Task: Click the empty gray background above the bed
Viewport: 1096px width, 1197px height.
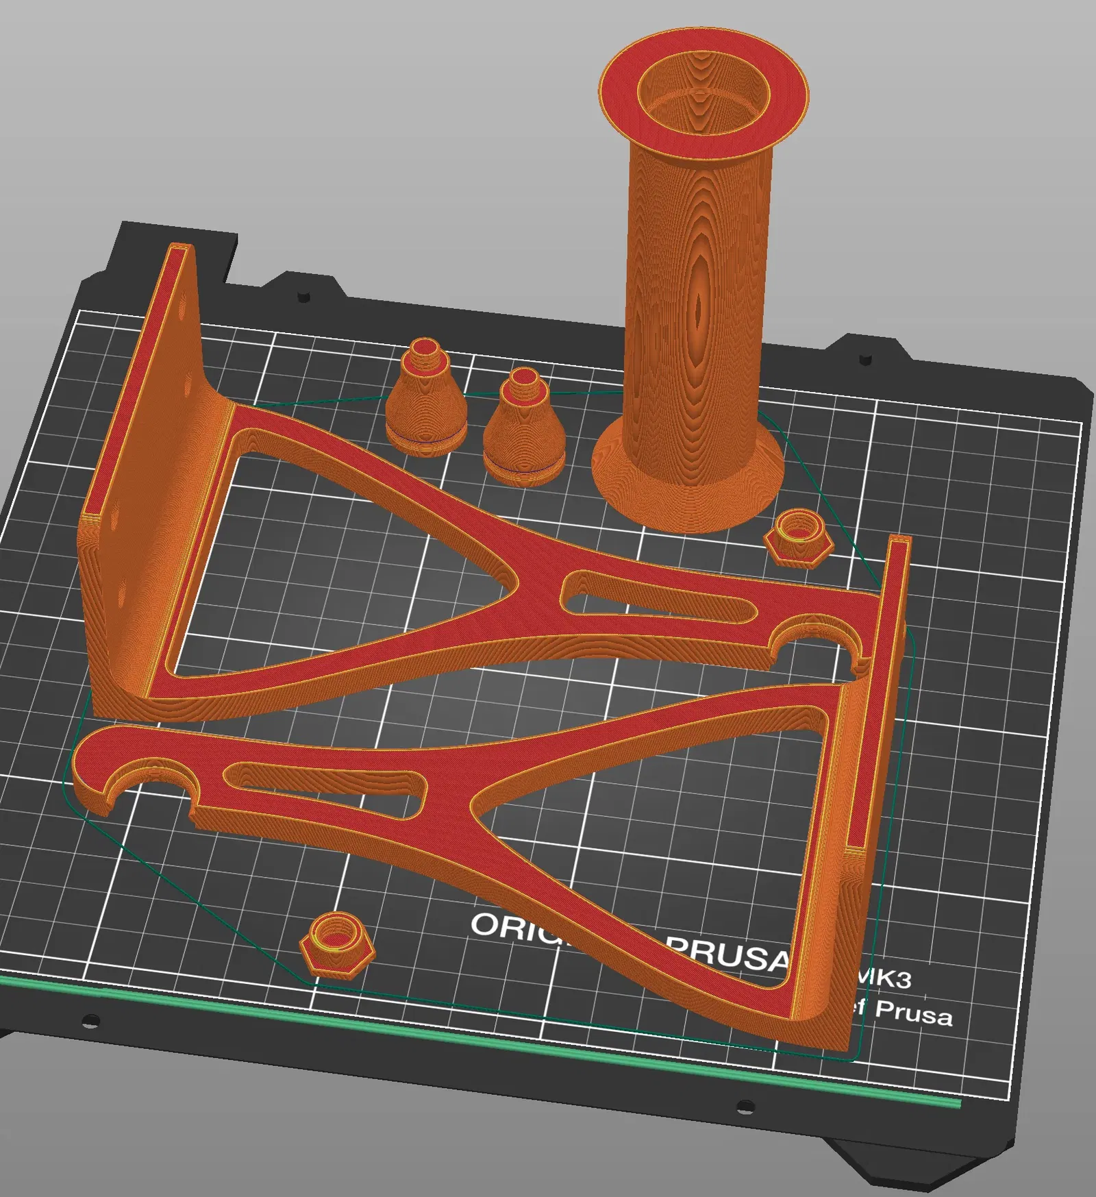Action: 342,123
